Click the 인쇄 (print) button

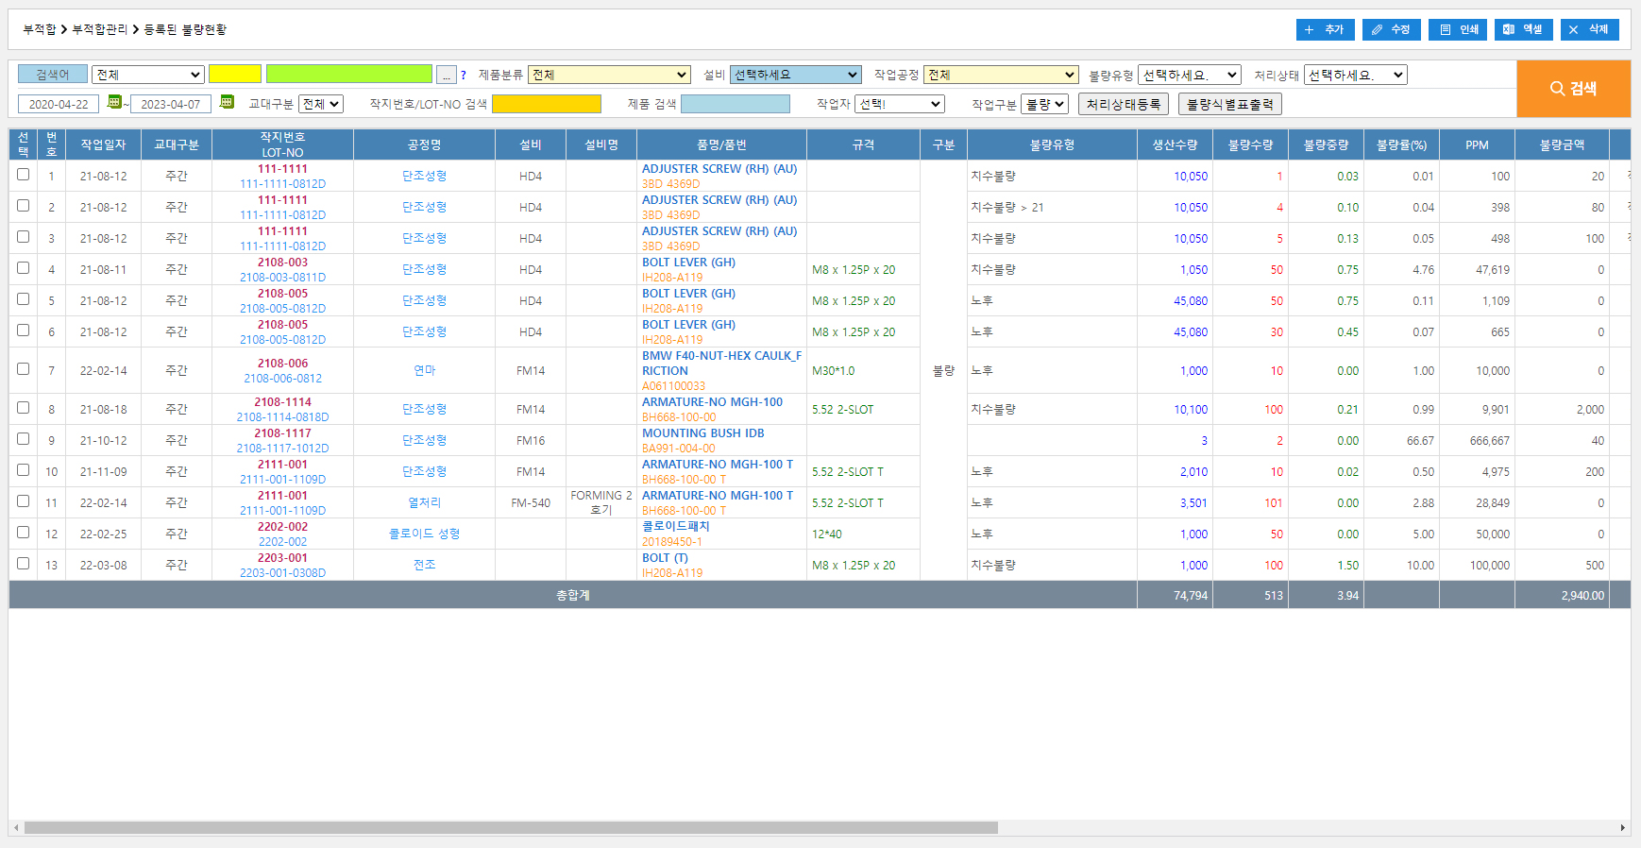tap(1457, 29)
